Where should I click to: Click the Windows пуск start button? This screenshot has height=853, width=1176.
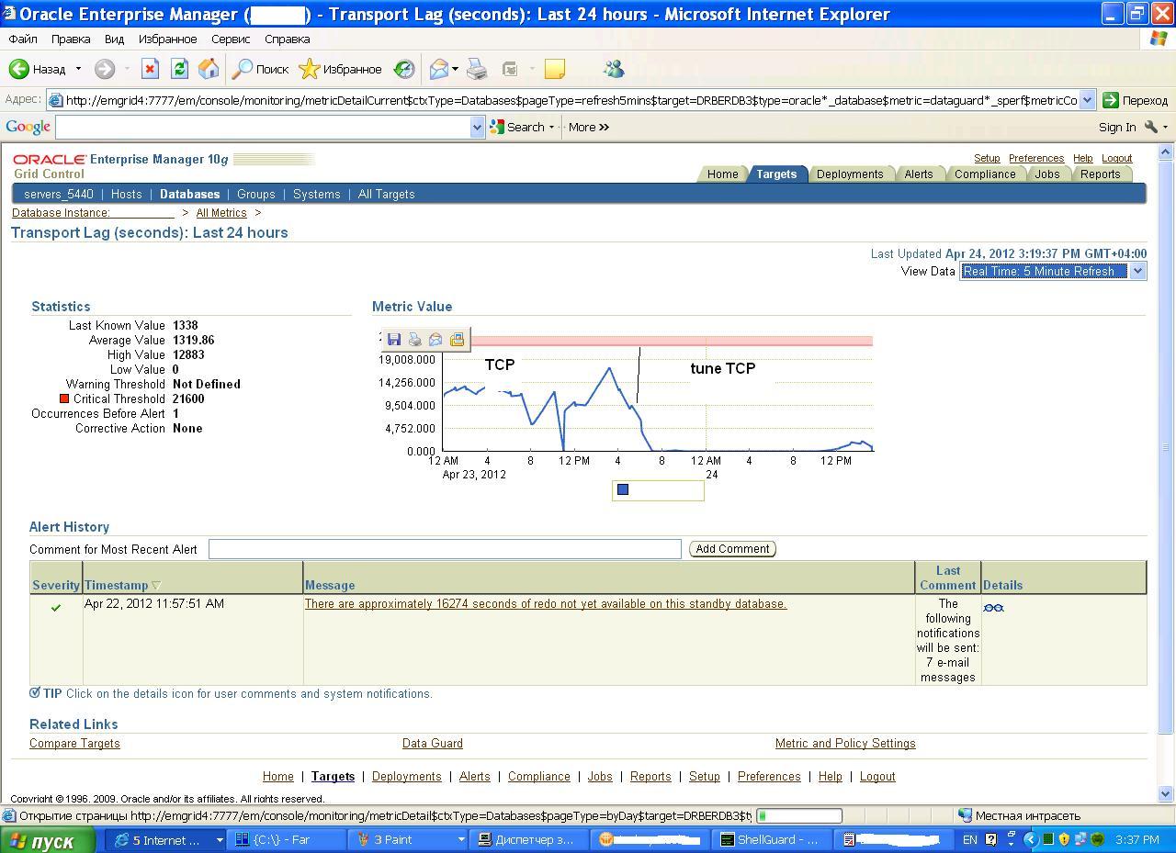click(48, 840)
